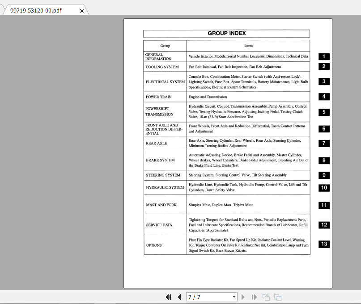361x304 pixels.
Task: Open section 11 Mast and Fork via black tab
Action: coord(323,205)
